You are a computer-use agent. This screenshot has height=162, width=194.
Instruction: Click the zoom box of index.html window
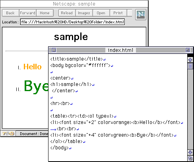click(188, 50)
